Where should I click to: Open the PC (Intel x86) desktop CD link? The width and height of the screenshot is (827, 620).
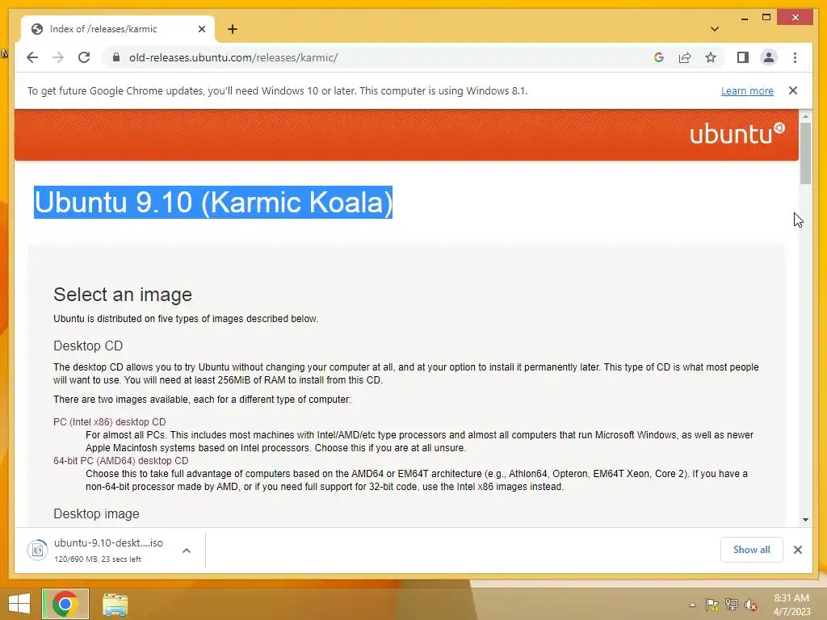pos(110,421)
